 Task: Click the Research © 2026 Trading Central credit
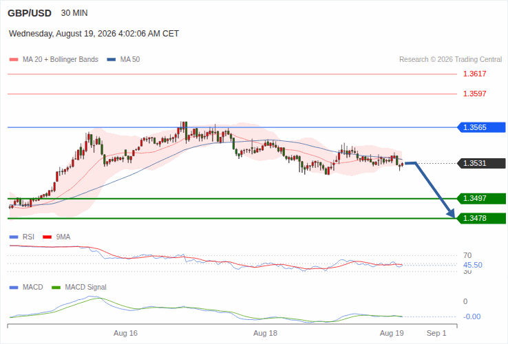[x=450, y=60]
